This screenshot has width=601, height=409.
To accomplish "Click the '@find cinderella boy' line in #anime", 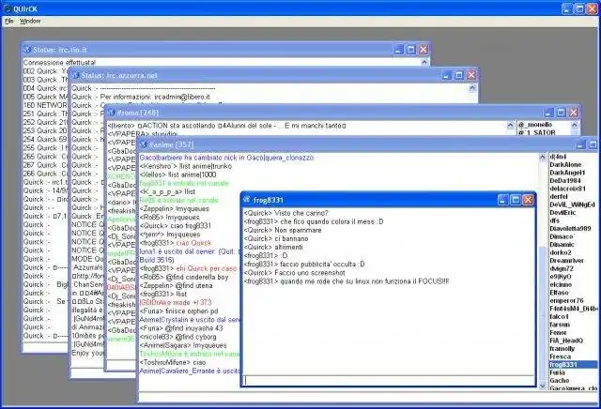I will [184, 277].
